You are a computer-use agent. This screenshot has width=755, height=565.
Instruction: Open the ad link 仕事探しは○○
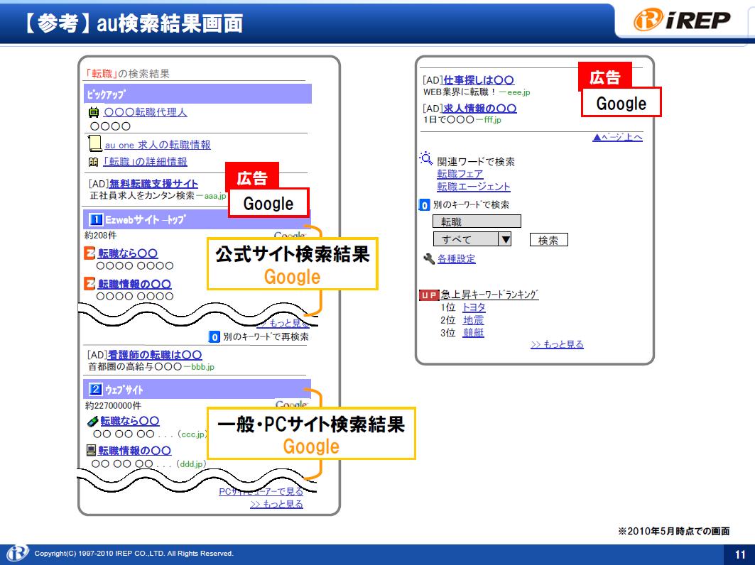[x=479, y=80]
